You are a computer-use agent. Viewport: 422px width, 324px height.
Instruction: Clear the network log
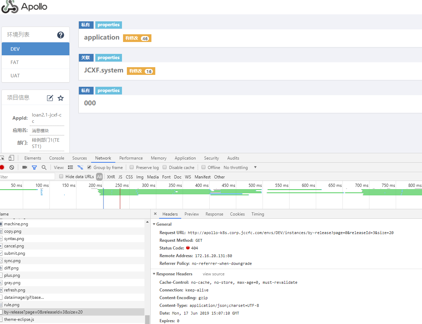click(12, 168)
